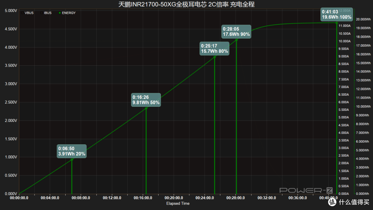
Task: Click the 5.000A current axis label
Action: tap(344, 117)
